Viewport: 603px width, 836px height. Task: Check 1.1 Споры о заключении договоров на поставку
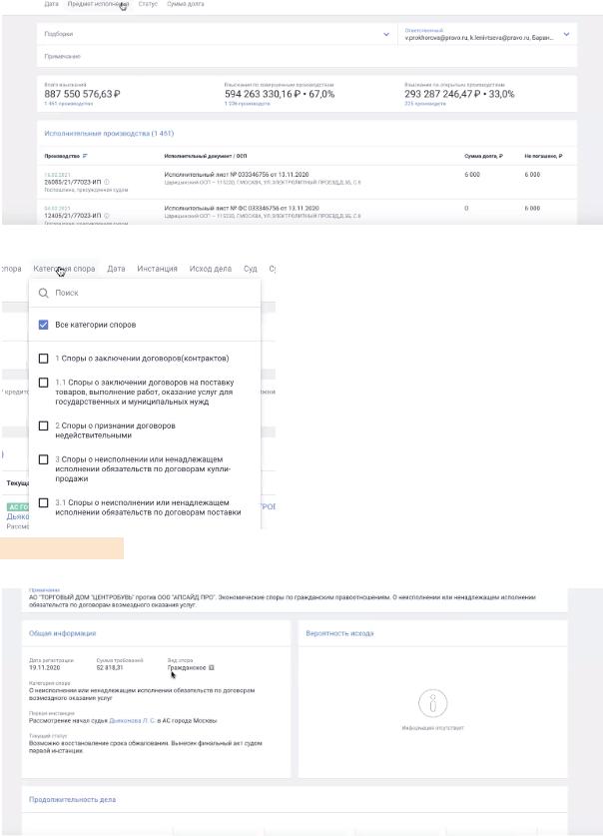tap(44, 383)
